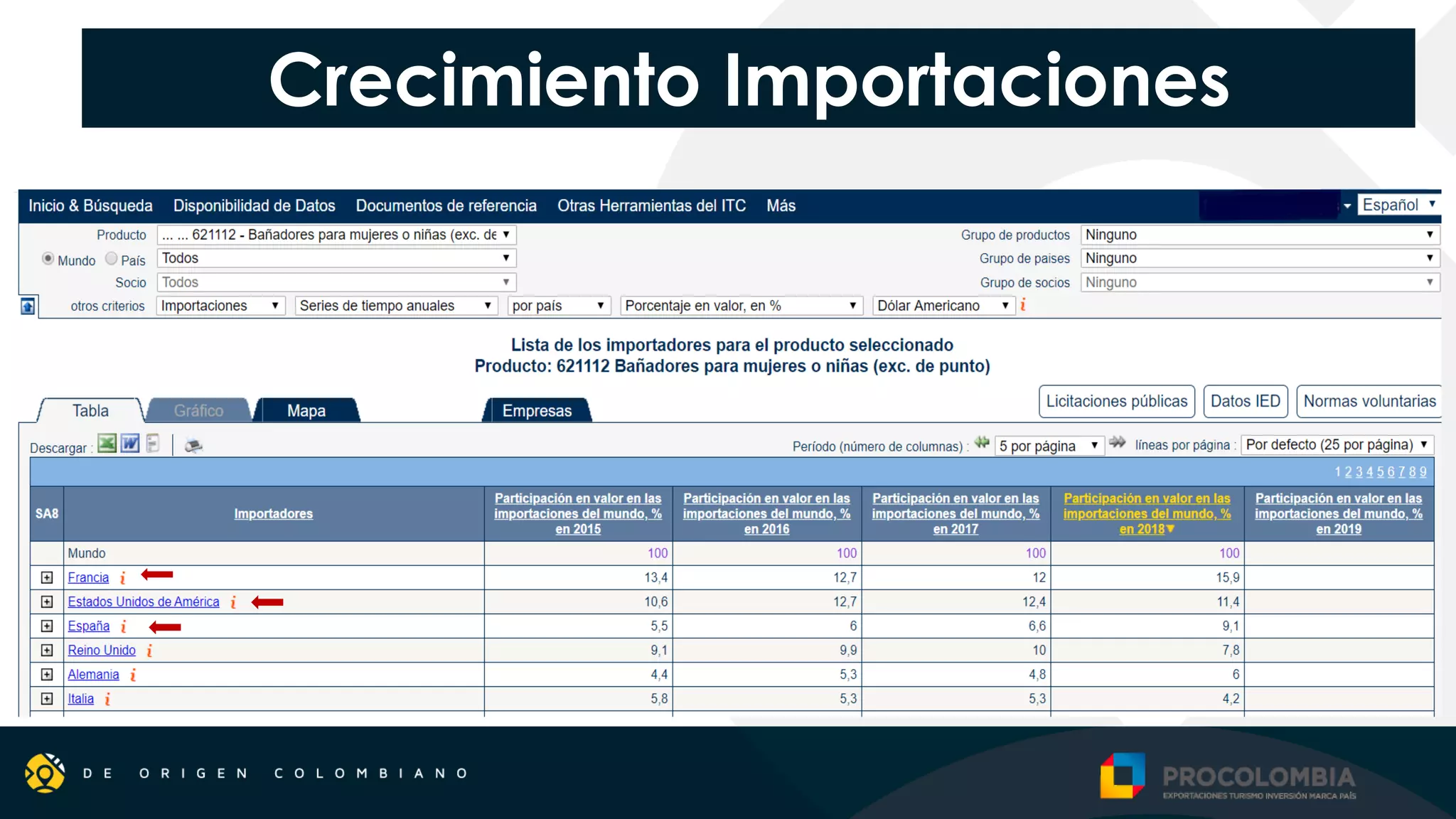Click the Datos IED button
The height and width of the screenshot is (819, 1456).
pyautogui.click(x=1246, y=401)
